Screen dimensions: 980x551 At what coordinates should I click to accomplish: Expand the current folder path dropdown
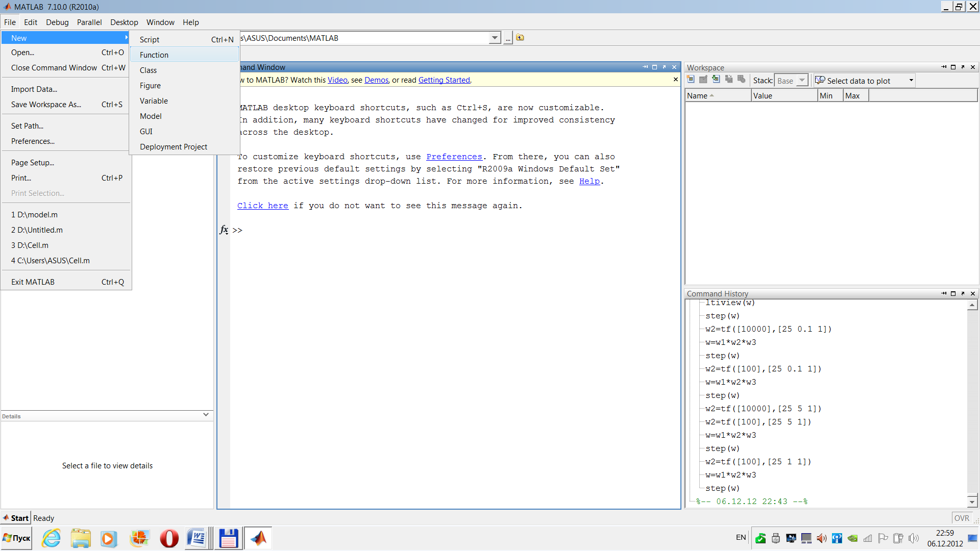pos(495,38)
